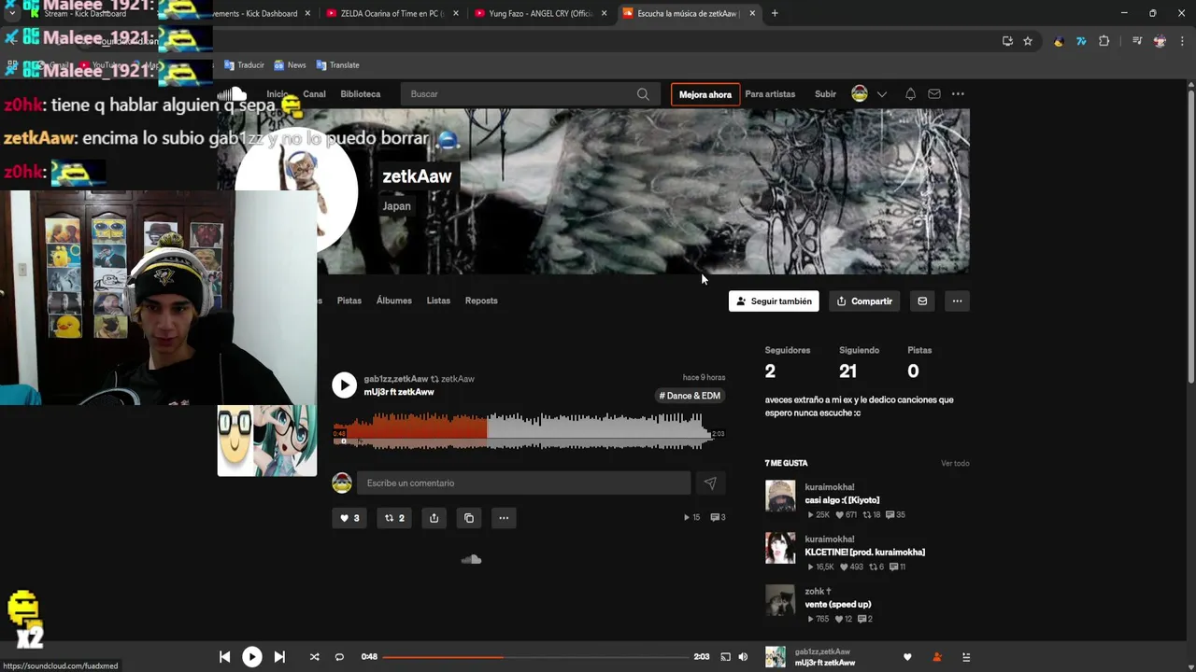
Task: Play the mUj3r ft zetkAaww track
Action: (344, 385)
